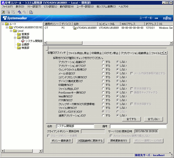
Task: Click the greyed-out hierarchy tree toolbar icon
Action: click(x=24, y=12)
